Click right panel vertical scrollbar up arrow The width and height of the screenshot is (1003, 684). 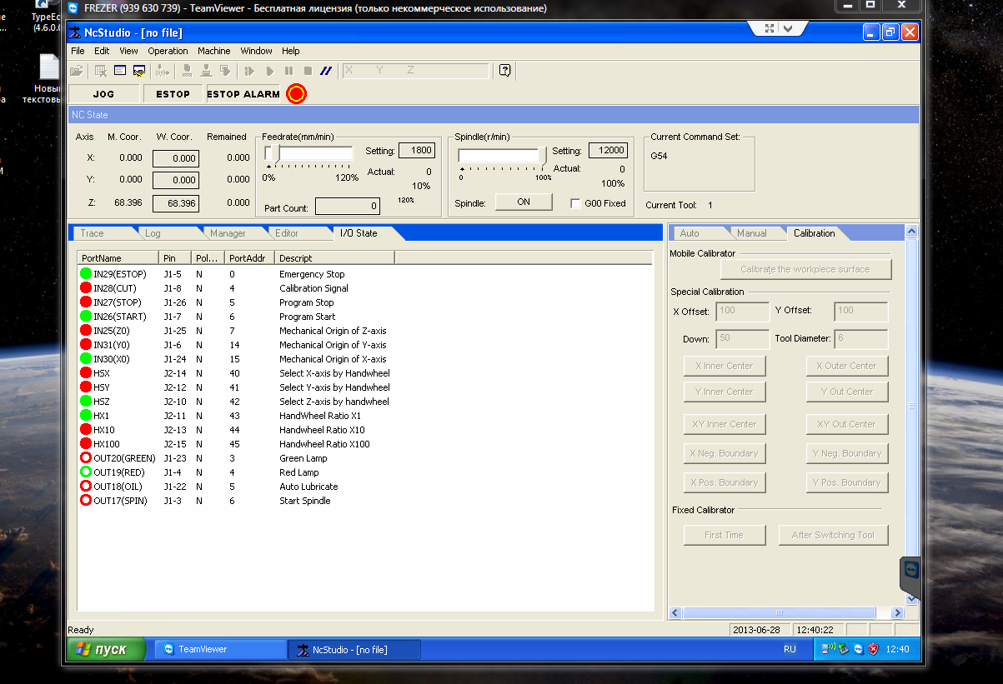pyautogui.click(x=911, y=232)
